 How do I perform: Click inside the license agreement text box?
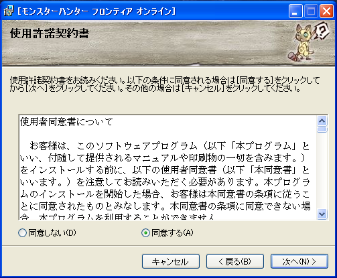coord(167,167)
